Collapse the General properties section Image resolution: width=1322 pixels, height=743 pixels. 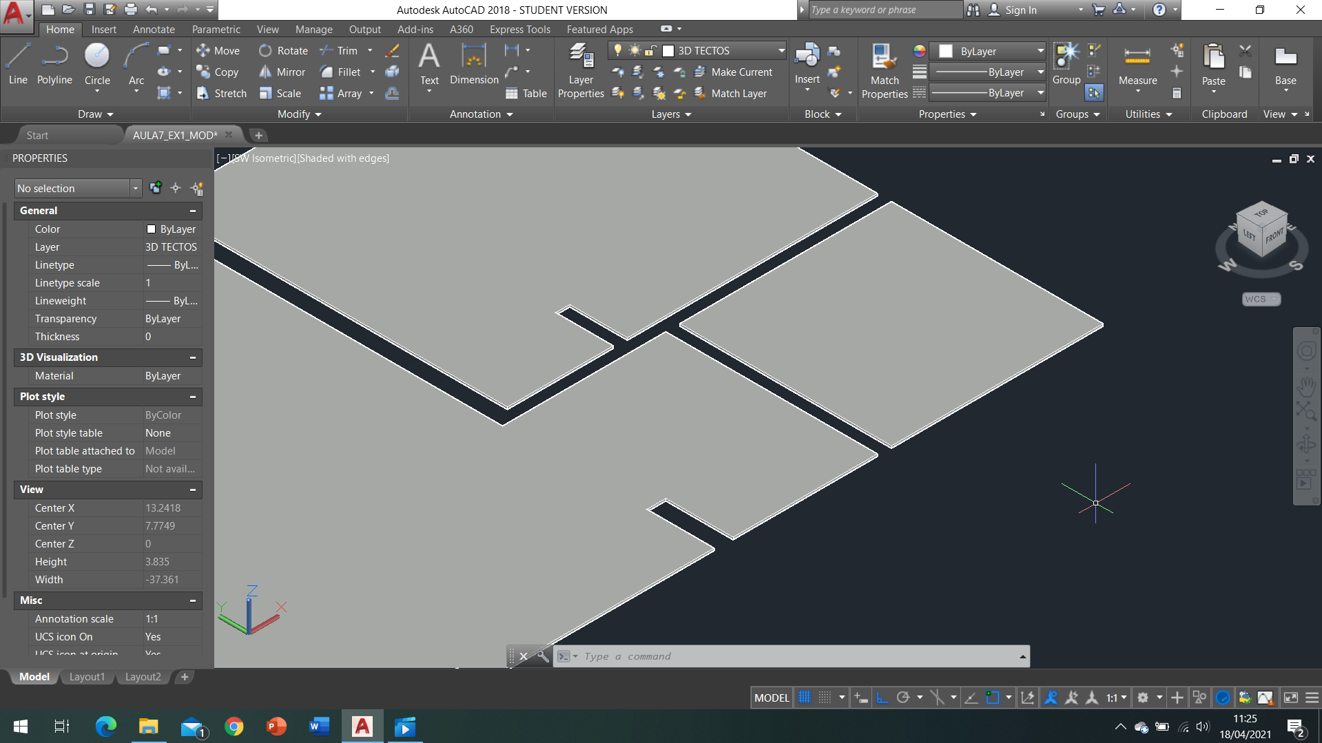(193, 211)
